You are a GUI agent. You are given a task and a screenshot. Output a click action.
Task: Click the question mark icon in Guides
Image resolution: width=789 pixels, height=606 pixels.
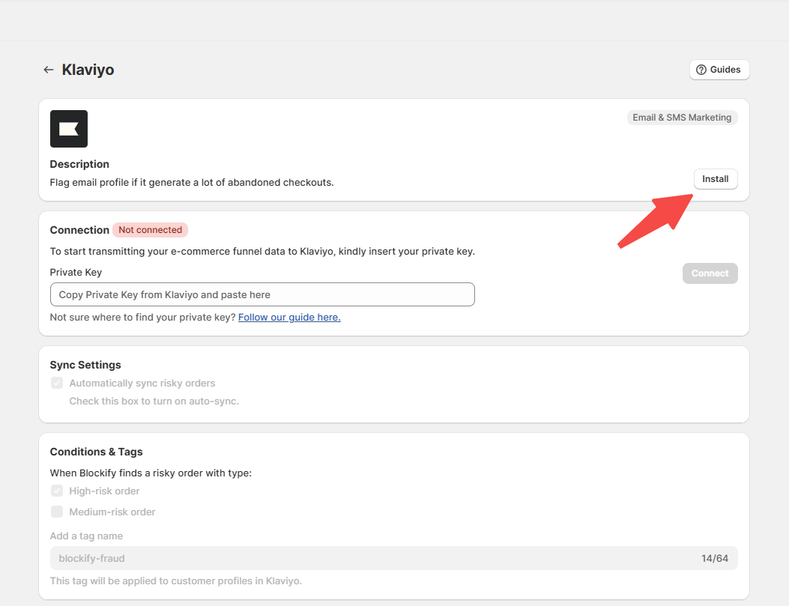[x=703, y=69]
